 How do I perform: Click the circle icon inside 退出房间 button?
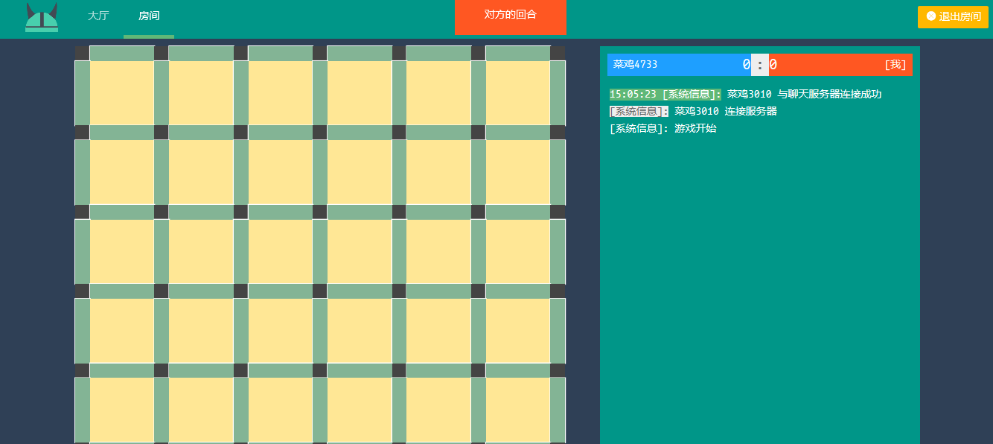click(931, 16)
